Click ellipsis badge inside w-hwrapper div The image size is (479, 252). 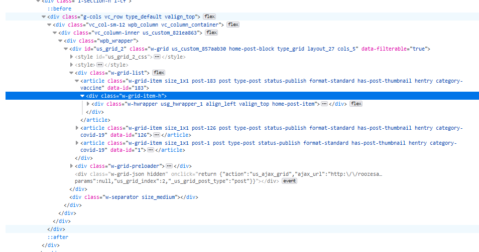324,104
